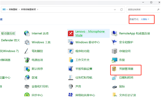Click the 默认程序 icon
162x100 pixels.
click(27, 69)
